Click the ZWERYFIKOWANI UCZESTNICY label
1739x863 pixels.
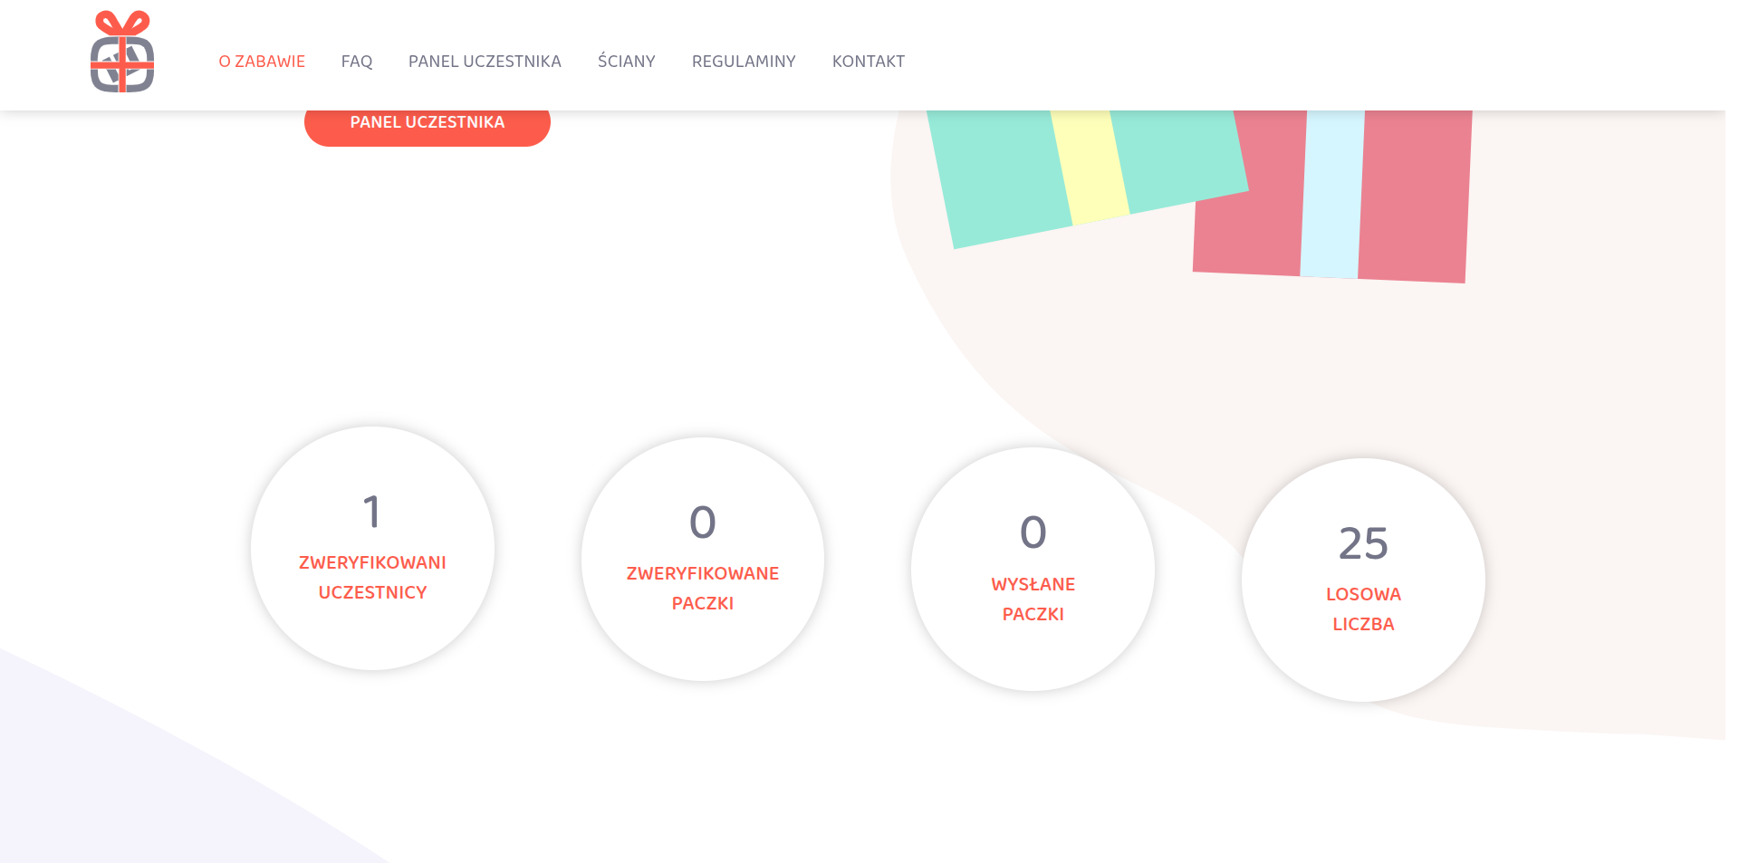click(x=372, y=578)
